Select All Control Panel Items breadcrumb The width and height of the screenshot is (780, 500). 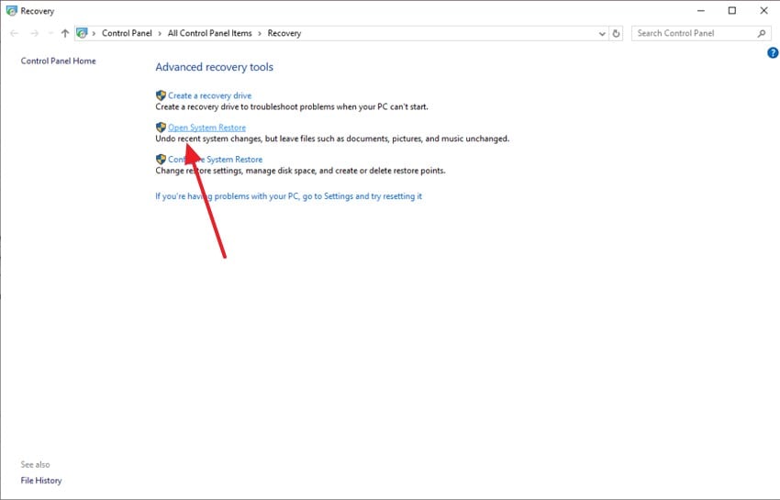click(210, 33)
